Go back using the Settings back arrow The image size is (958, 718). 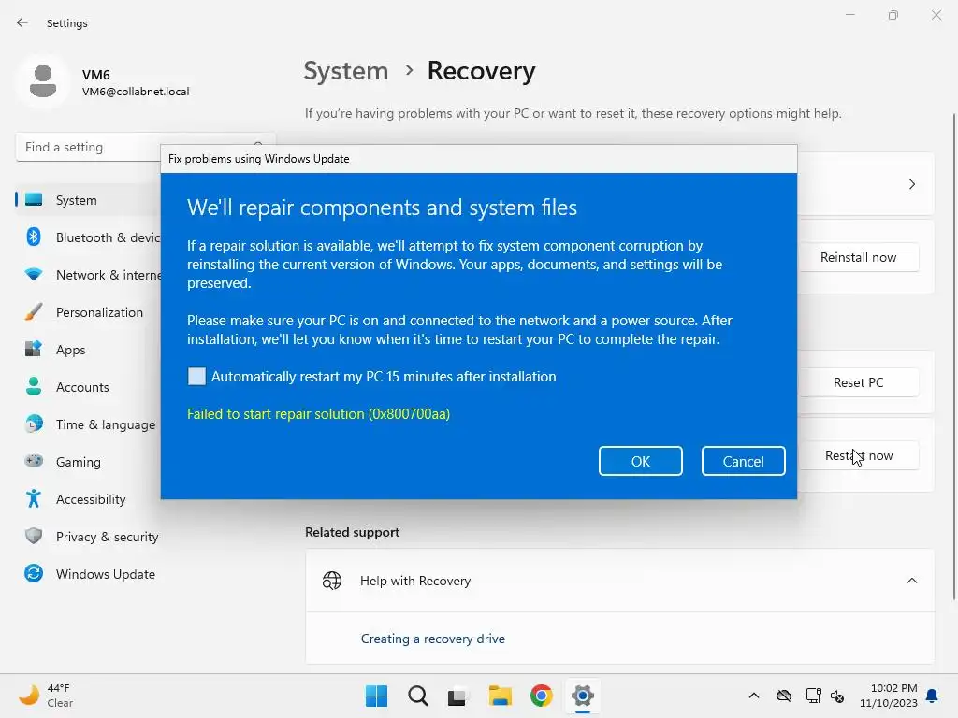(22, 22)
